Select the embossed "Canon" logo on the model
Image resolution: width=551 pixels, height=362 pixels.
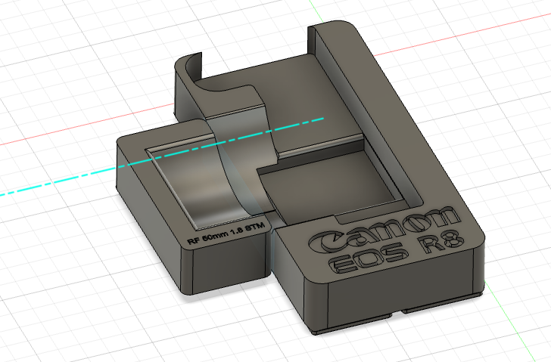click(384, 230)
